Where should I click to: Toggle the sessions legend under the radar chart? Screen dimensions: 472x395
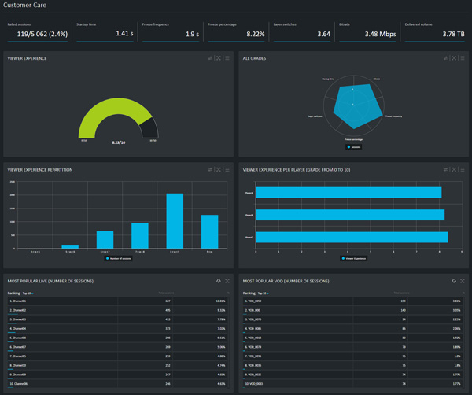click(353, 146)
